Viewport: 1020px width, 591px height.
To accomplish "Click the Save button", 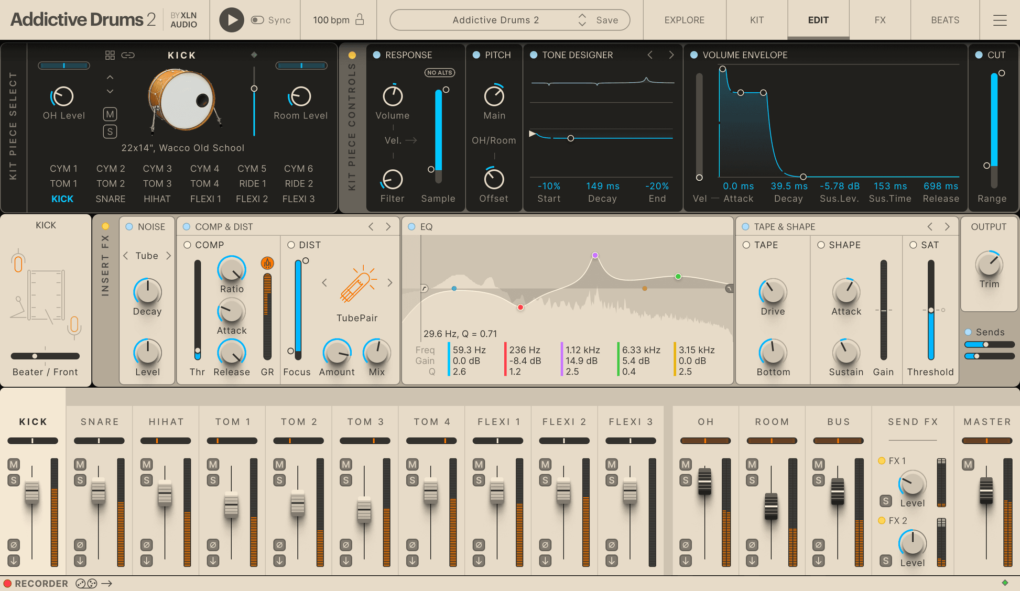I will [606, 20].
